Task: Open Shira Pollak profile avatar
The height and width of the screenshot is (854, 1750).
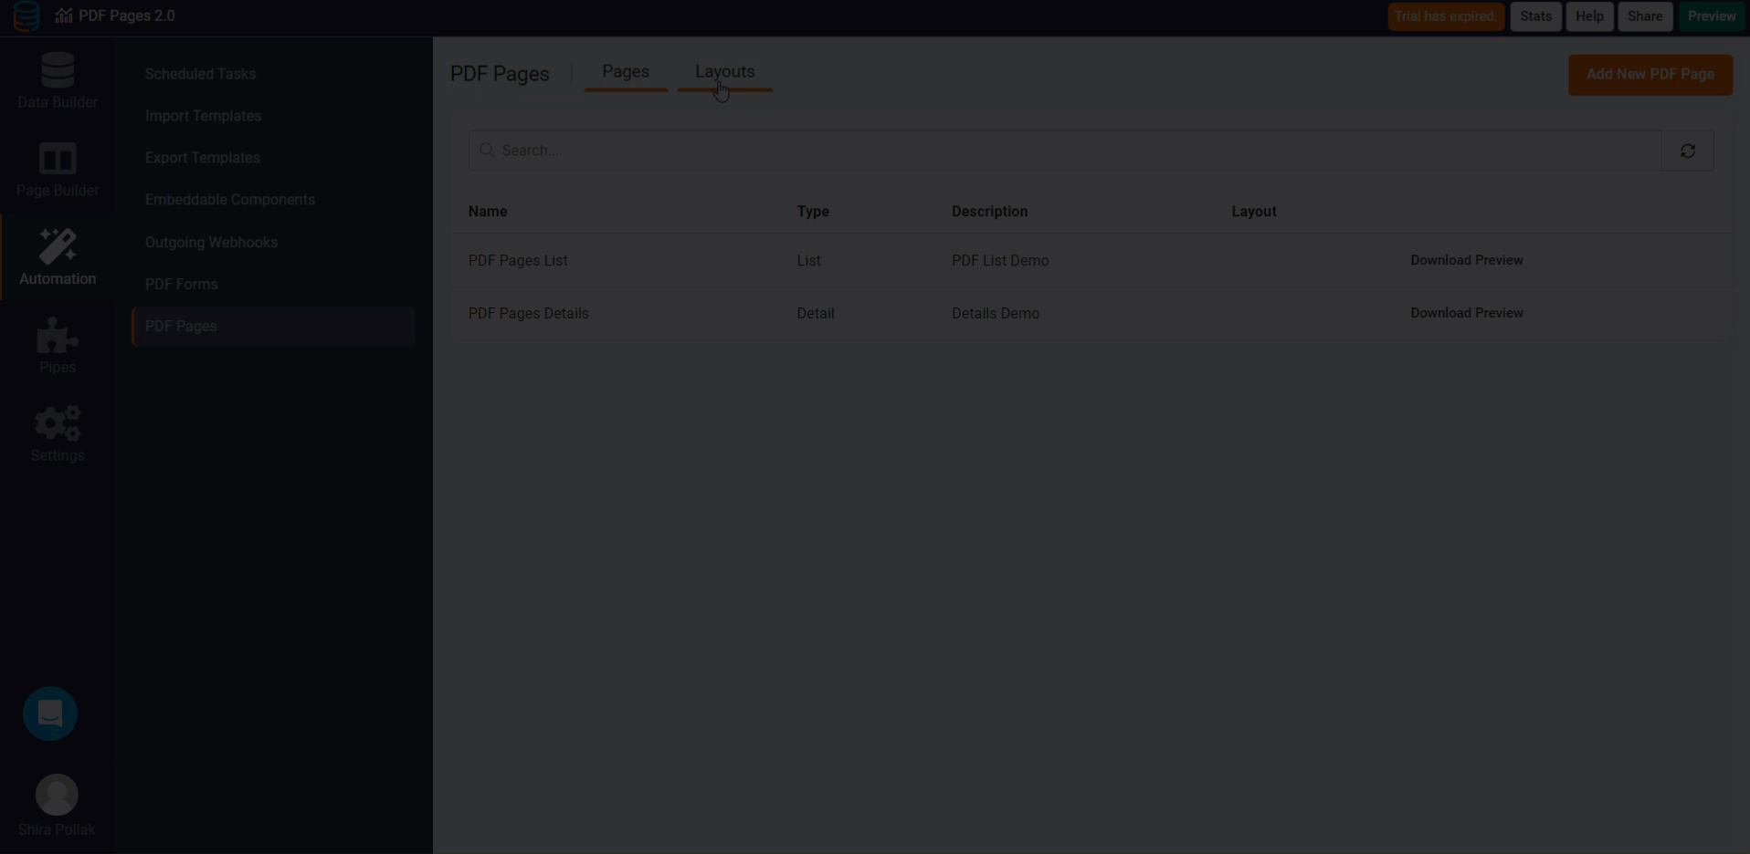Action: pos(57,795)
